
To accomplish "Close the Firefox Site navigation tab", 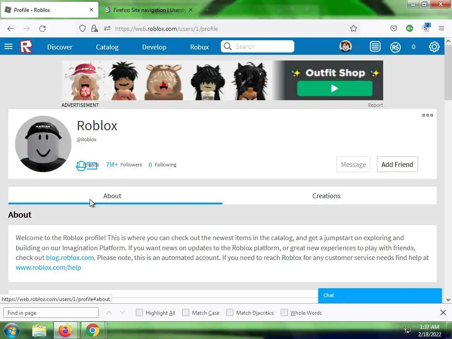I will tap(191, 10).
